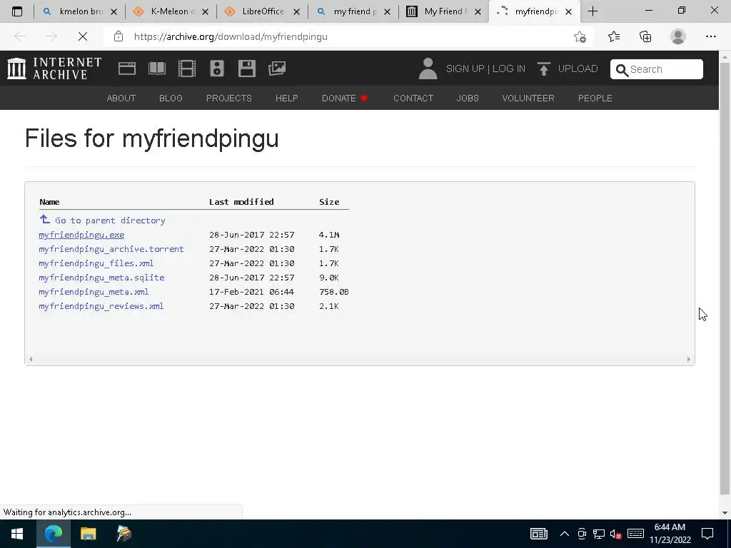
Task: Click the Last modified column header
Action: [x=241, y=202]
